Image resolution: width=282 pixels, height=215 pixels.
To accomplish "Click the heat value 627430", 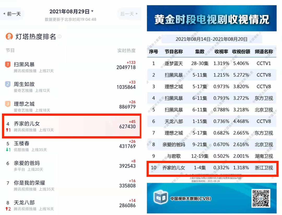I will pos(127,127).
